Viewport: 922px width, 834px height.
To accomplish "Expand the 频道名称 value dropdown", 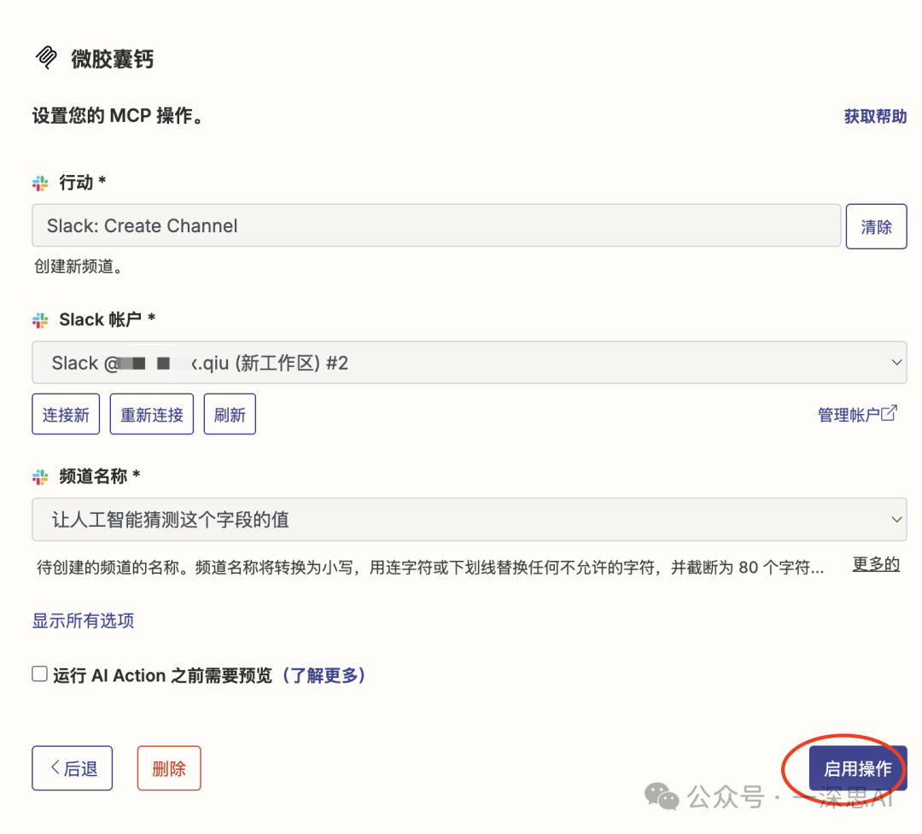I will (470, 519).
